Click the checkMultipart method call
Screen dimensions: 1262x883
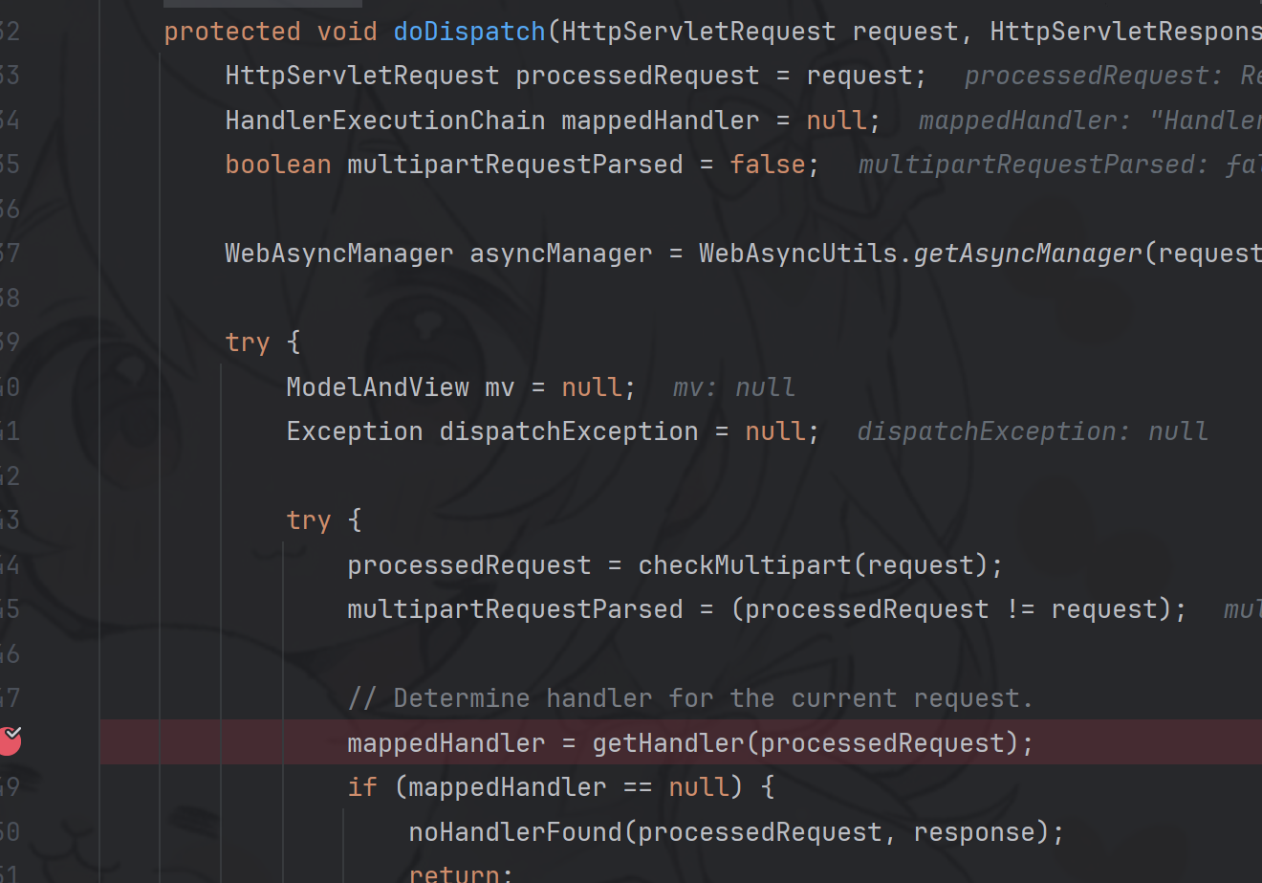(744, 565)
